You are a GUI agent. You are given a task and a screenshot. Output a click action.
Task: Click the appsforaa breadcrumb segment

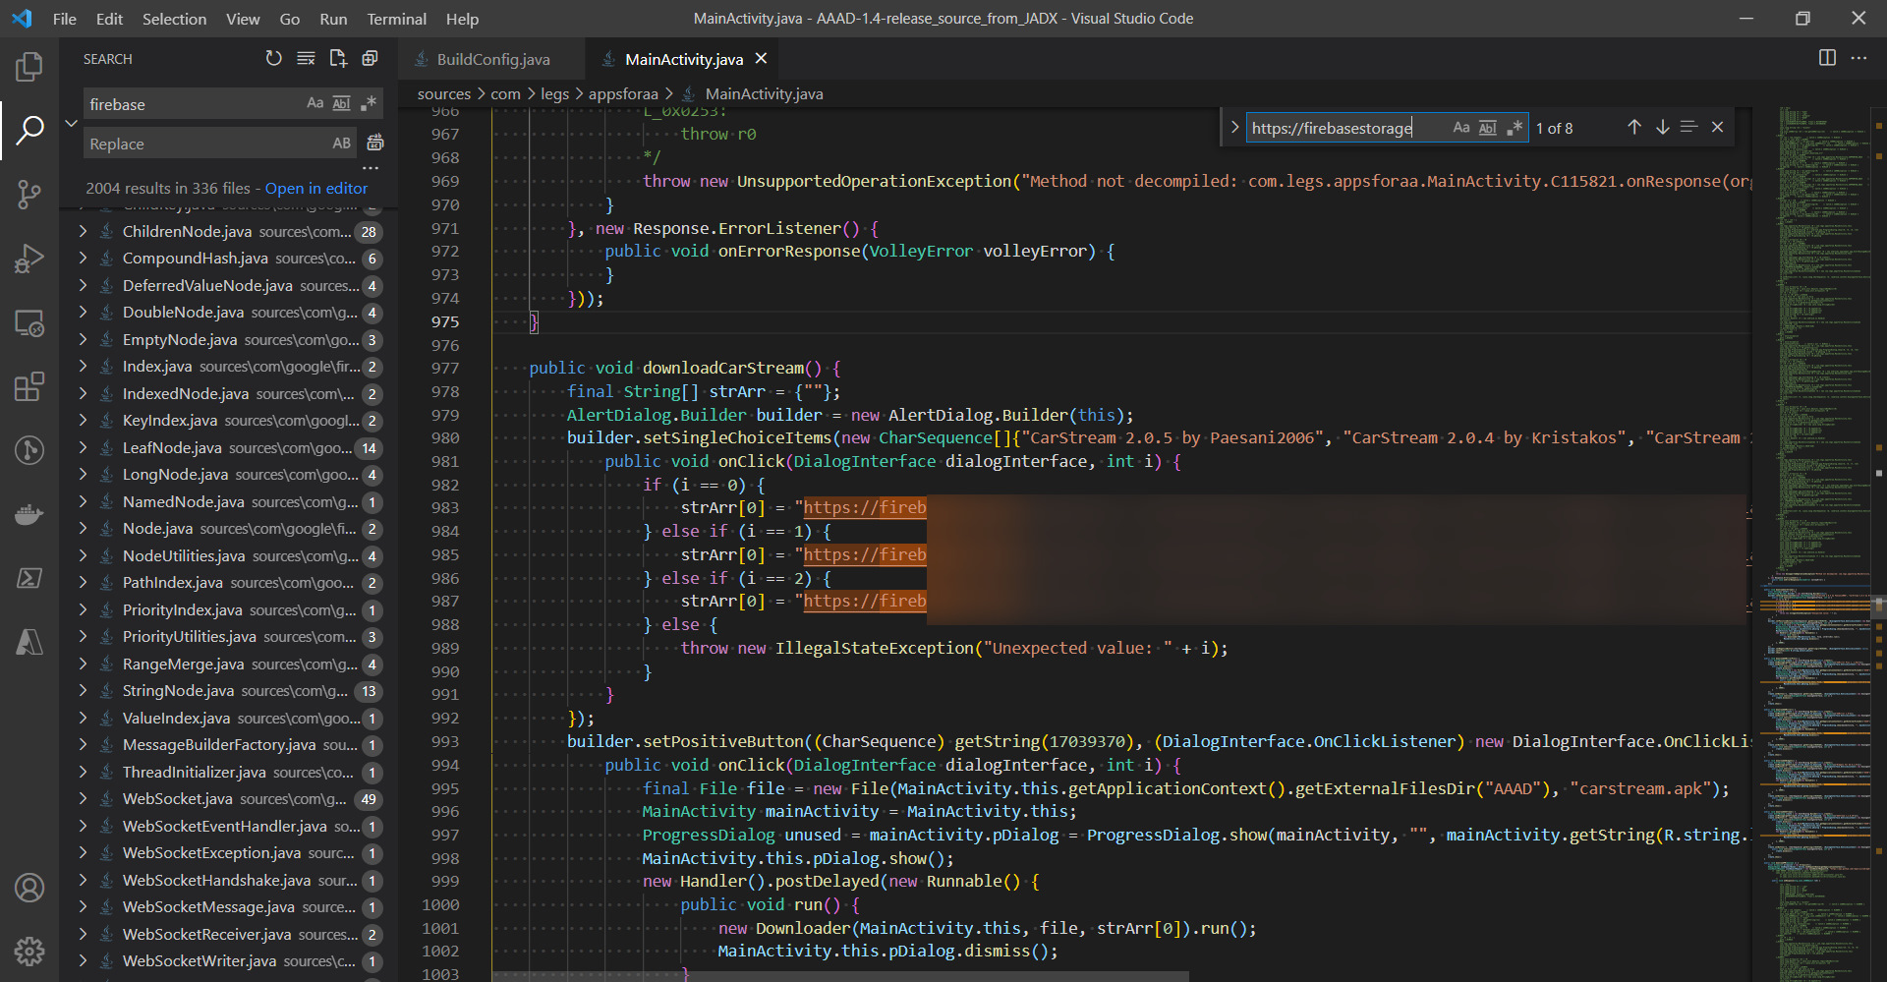tap(623, 93)
